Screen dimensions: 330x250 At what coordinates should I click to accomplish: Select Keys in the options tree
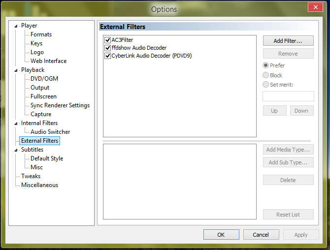(x=36, y=43)
